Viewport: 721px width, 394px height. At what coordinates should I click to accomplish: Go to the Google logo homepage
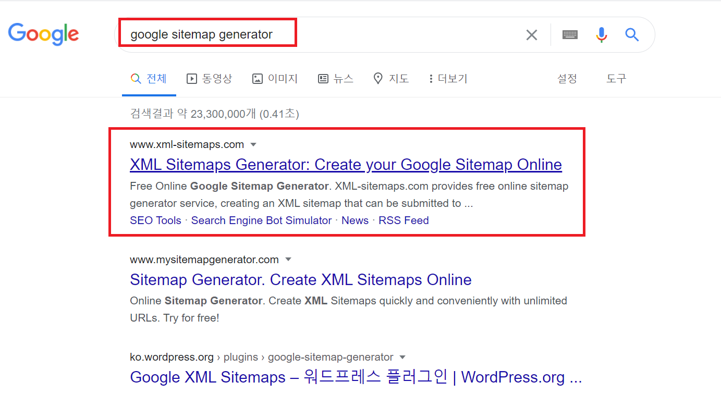pyautogui.click(x=44, y=34)
